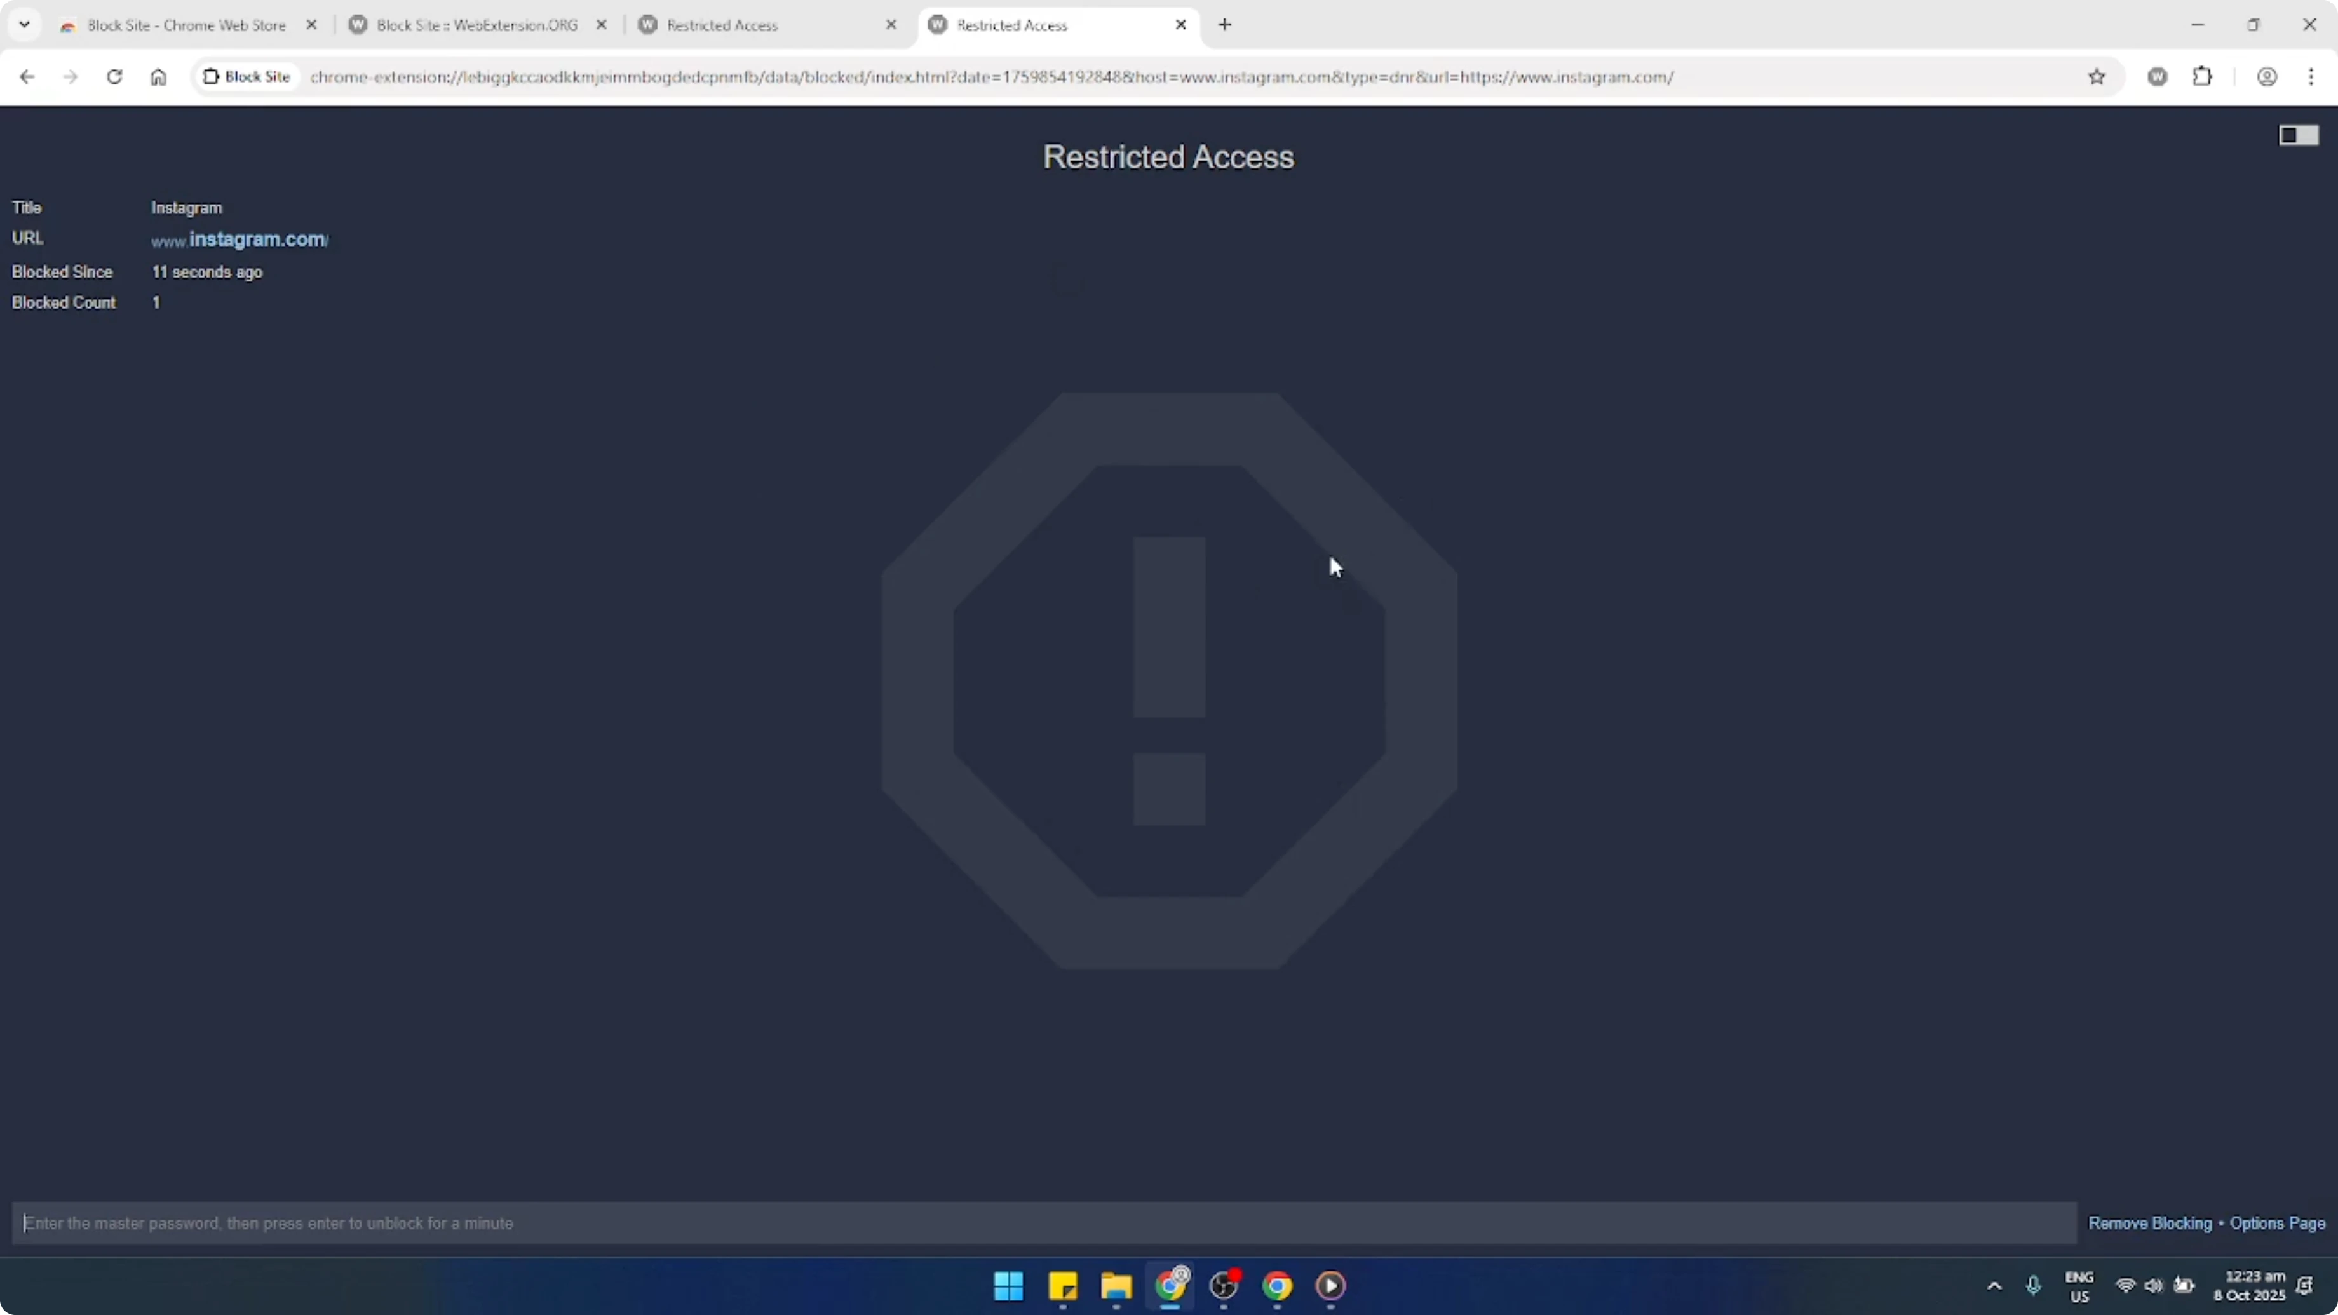Viewport: 2338px width, 1315px height.
Task: Open the Extensions puzzle menu
Action: [2202, 77]
